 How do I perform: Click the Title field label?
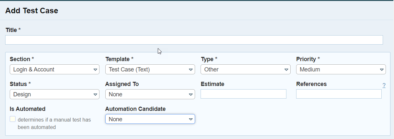11,30
